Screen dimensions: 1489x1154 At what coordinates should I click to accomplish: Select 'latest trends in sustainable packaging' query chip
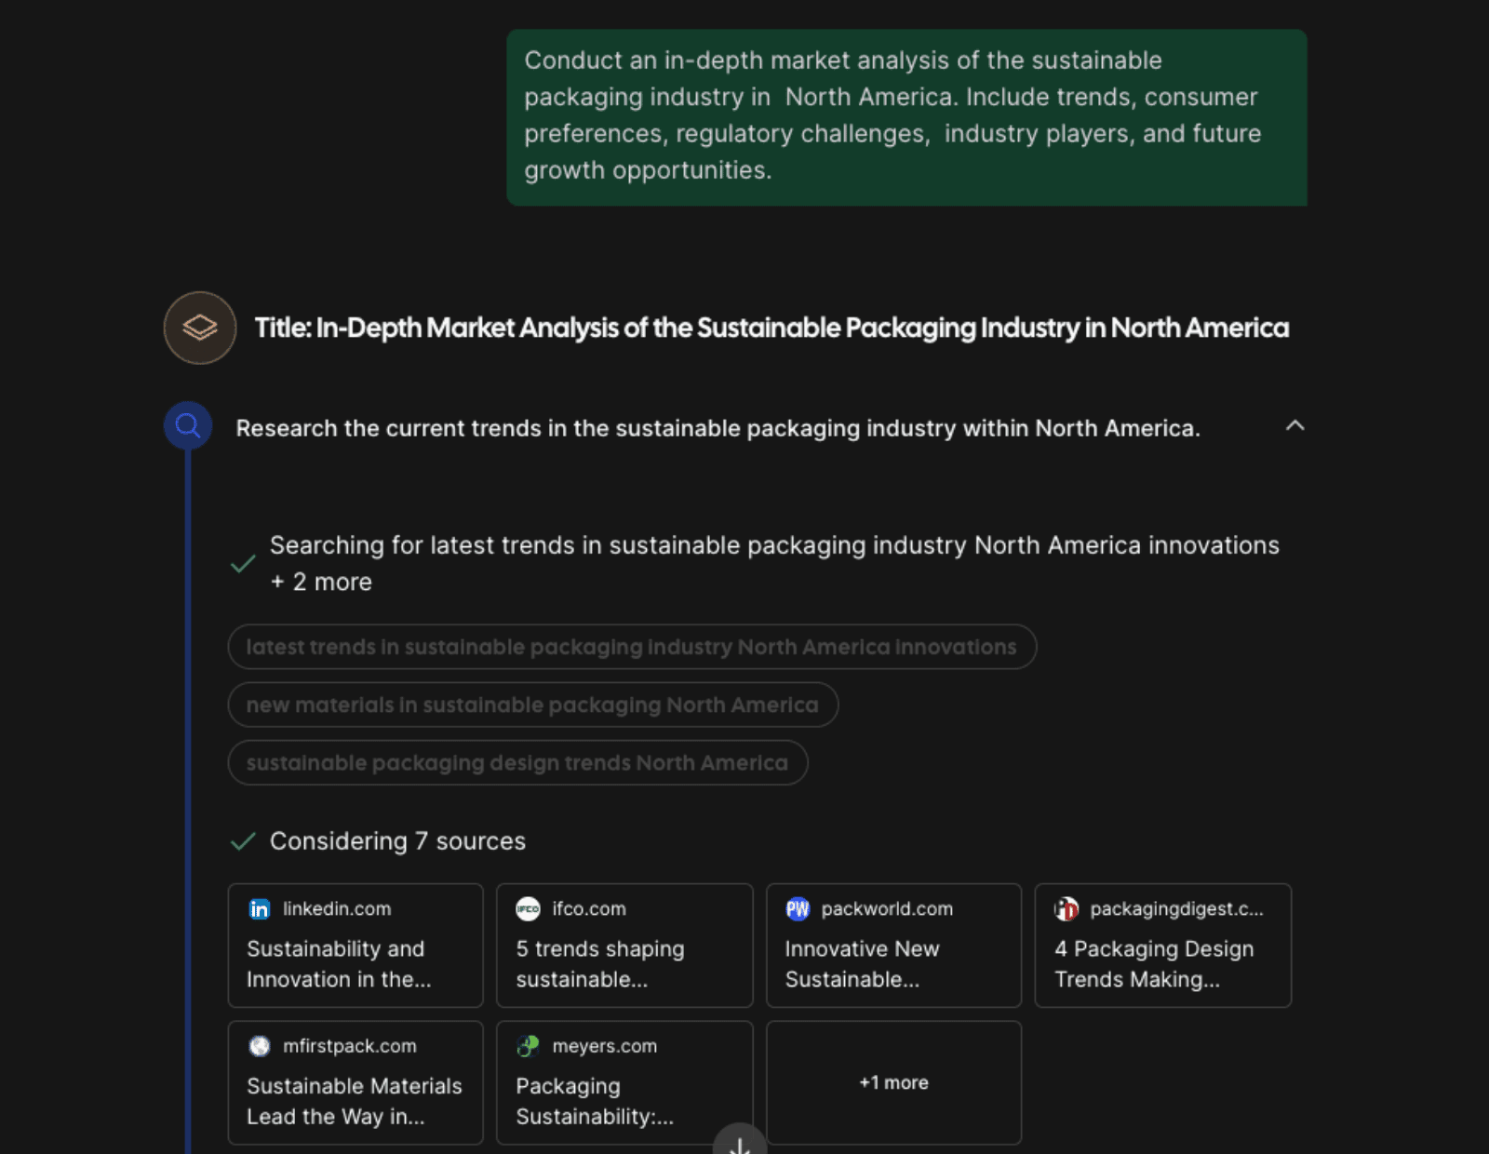click(632, 647)
